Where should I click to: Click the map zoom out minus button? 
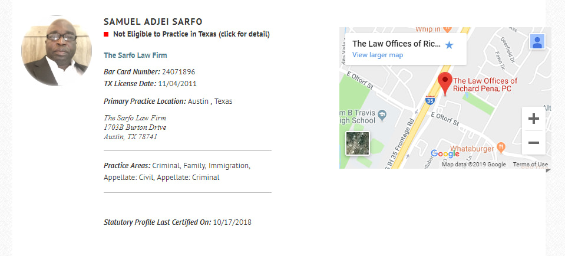(x=534, y=143)
